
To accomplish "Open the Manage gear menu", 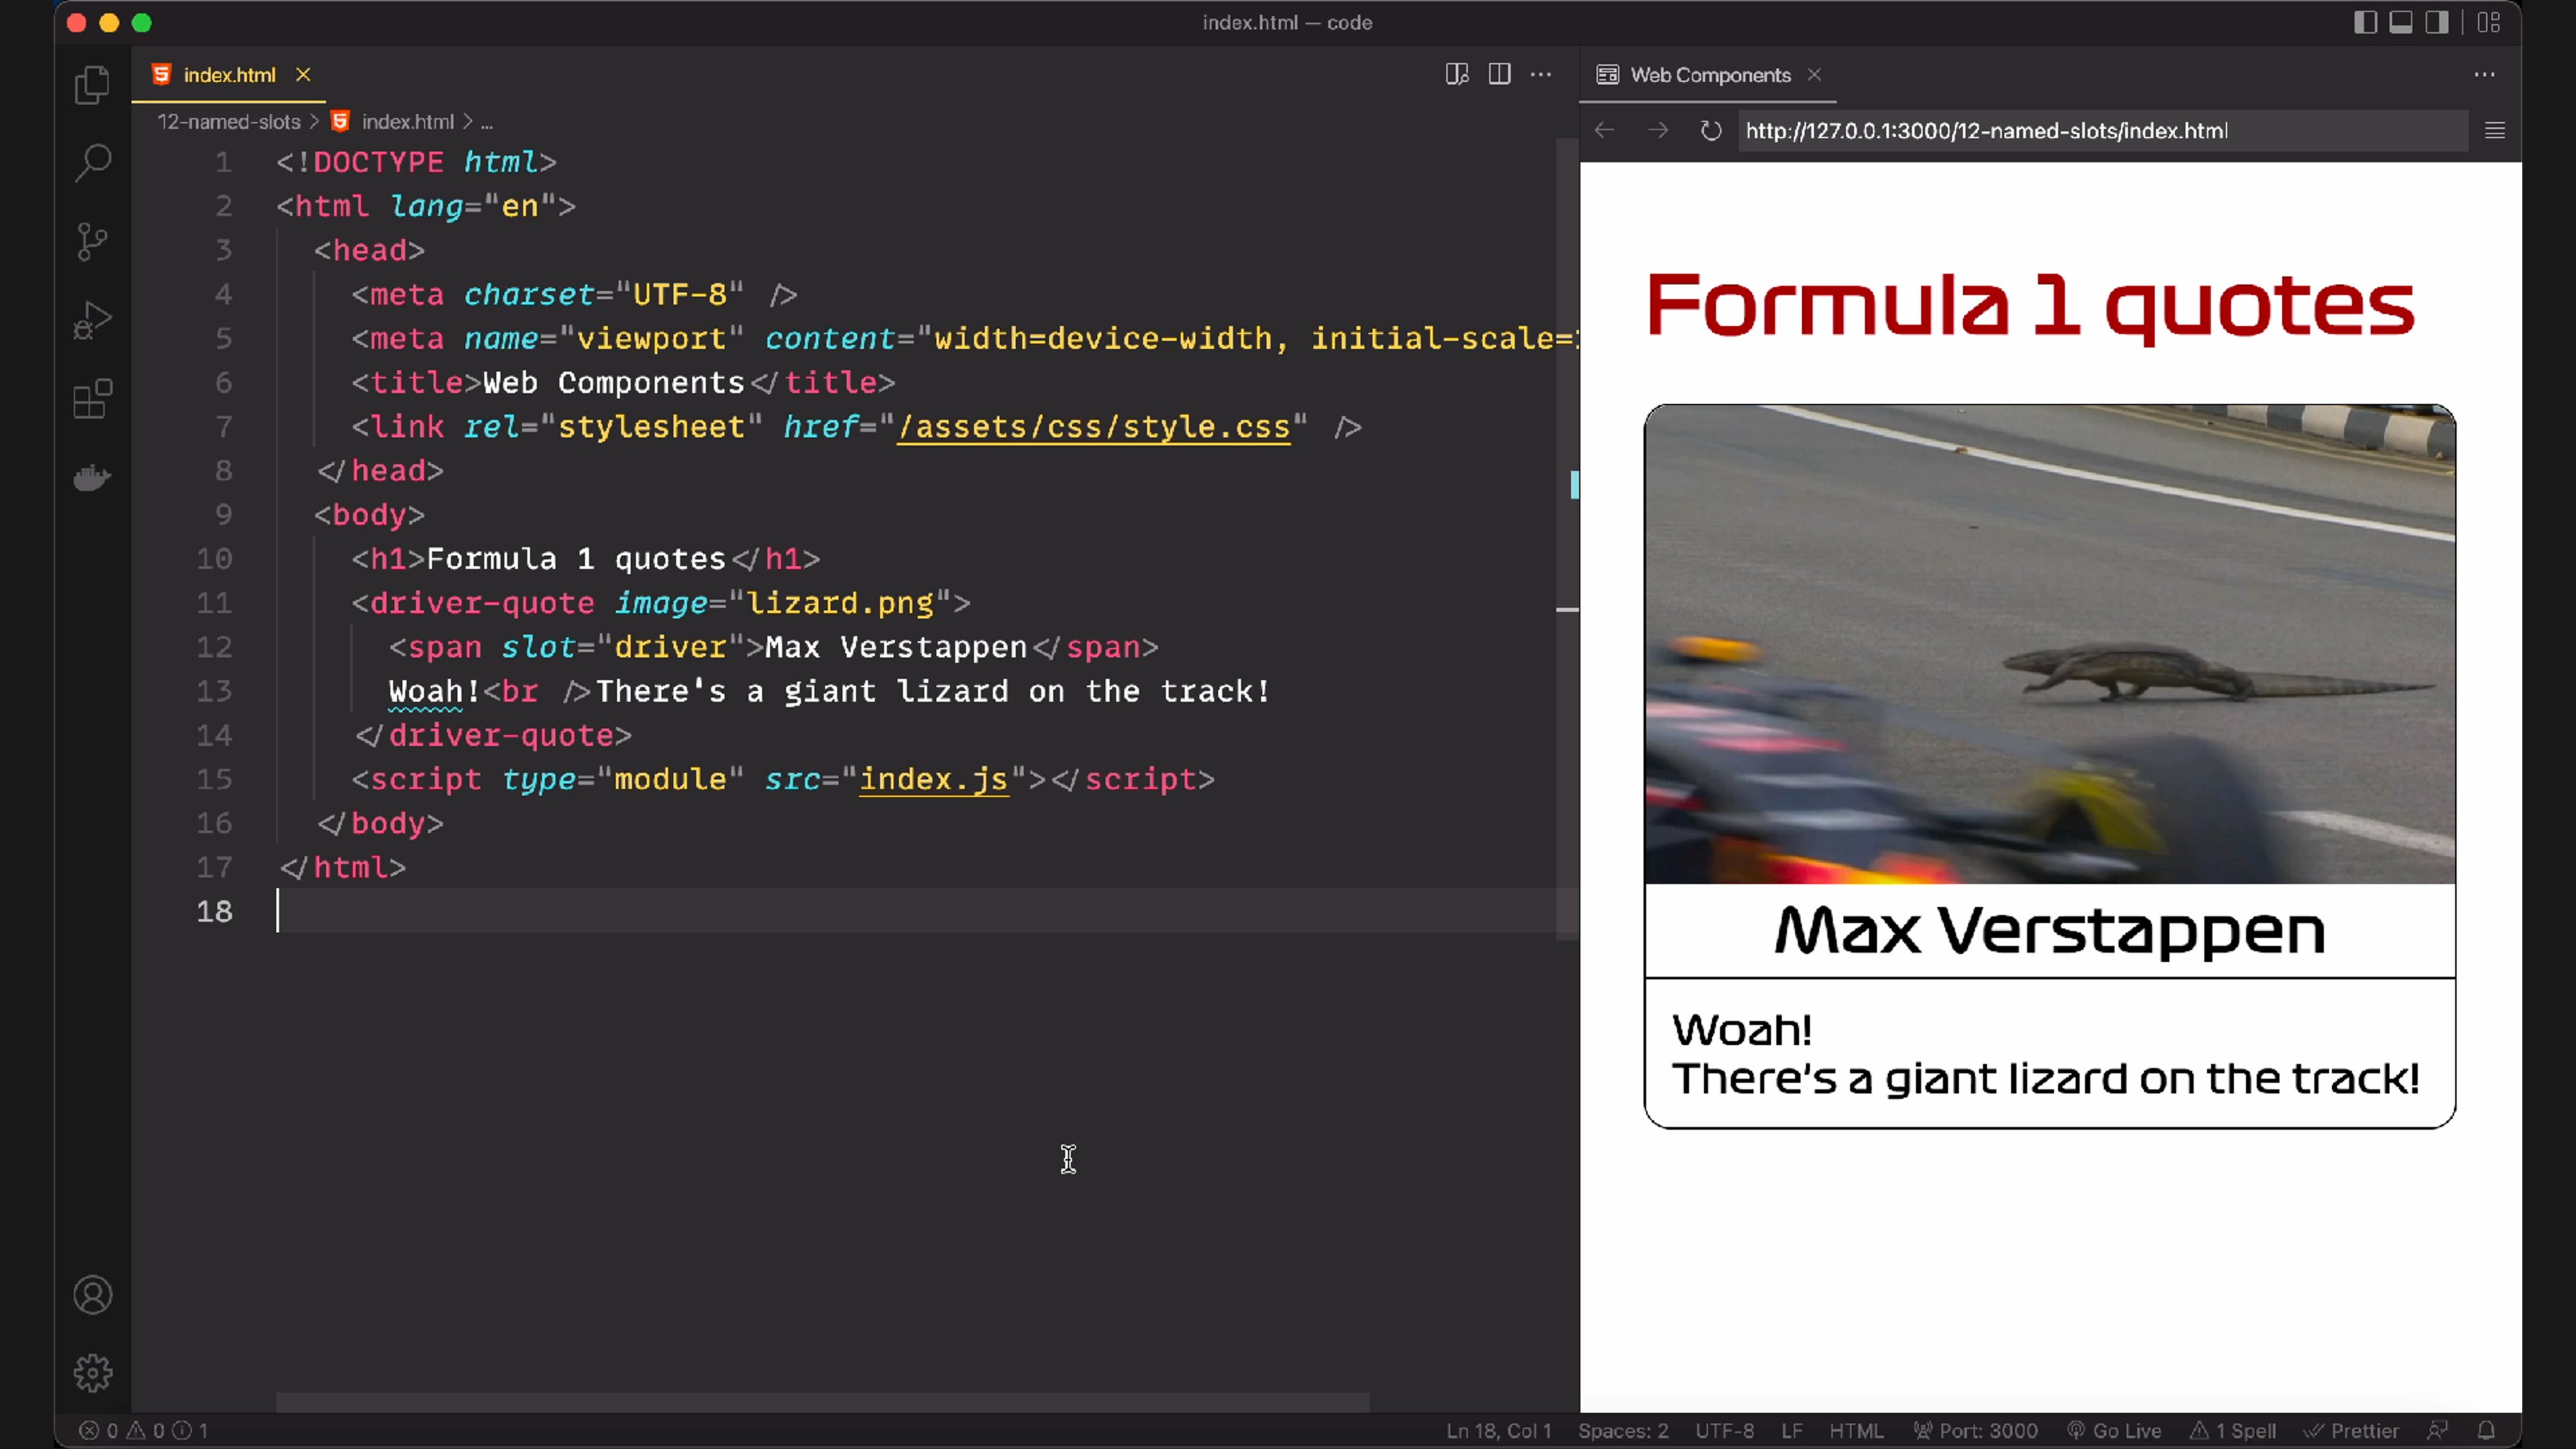I will click(x=92, y=1373).
